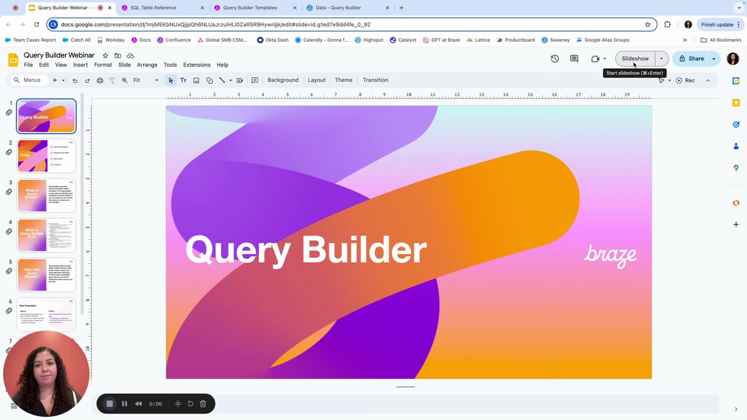This screenshot has height=420, width=747.
Task: Open the File menu
Action: pyautogui.click(x=28, y=65)
